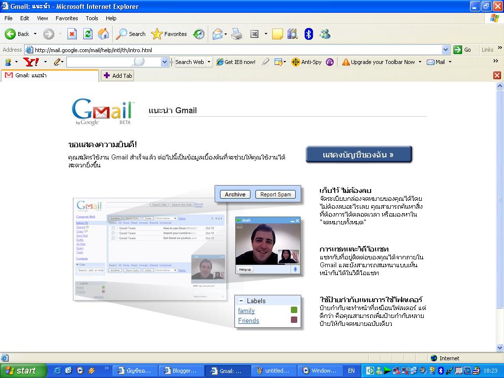Click the EN language bar indicator
The height and width of the screenshot is (378, 504).
tap(351, 371)
